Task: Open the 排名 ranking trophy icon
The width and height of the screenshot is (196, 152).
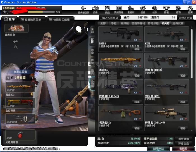Action: [x=167, y=10]
